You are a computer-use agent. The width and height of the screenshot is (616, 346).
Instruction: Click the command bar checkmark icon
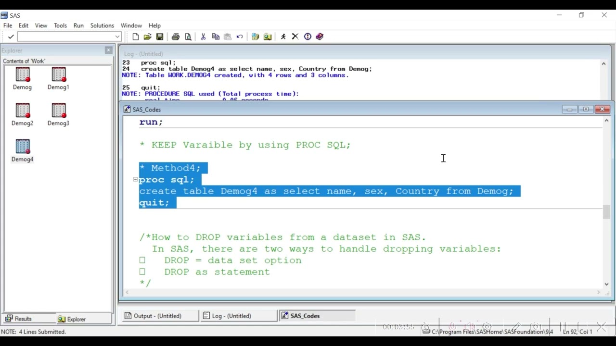point(11,37)
